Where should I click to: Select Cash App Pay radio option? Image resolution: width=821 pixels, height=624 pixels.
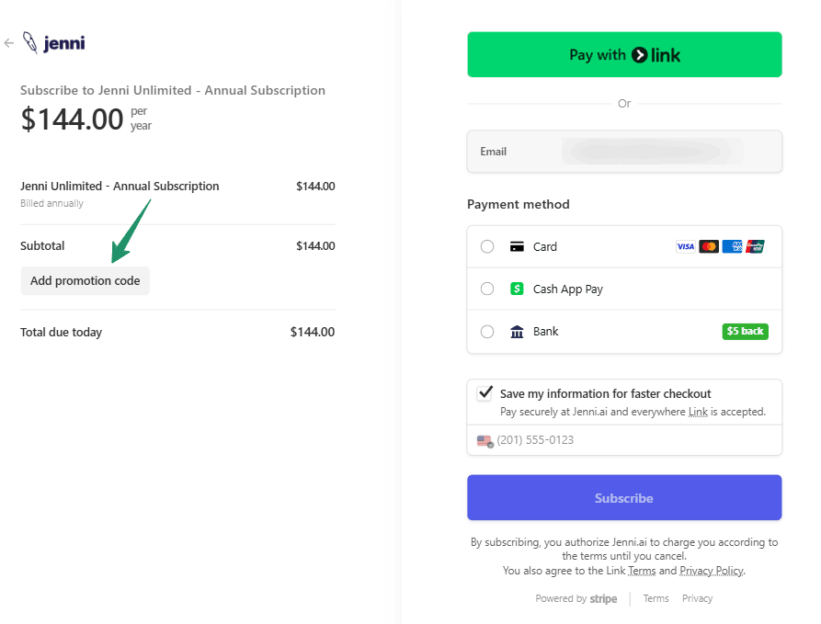coord(487,289)
